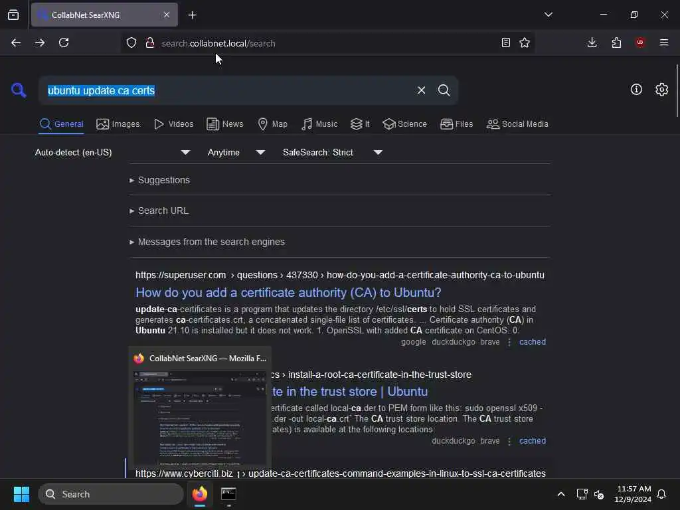
Task: Select the General search tab
Action: [61, 124]
